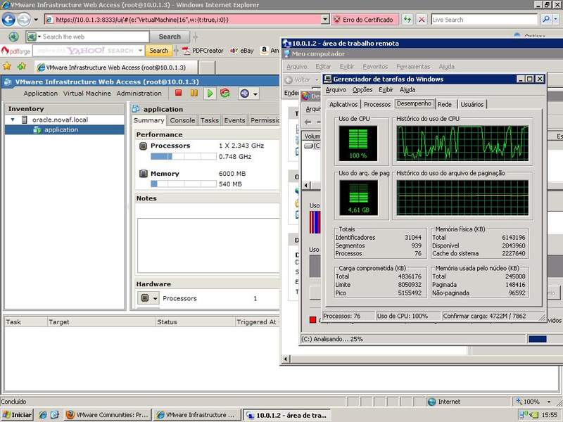Stop page loading with the red X icon
563x422 pixels.
tap(422, 20)
